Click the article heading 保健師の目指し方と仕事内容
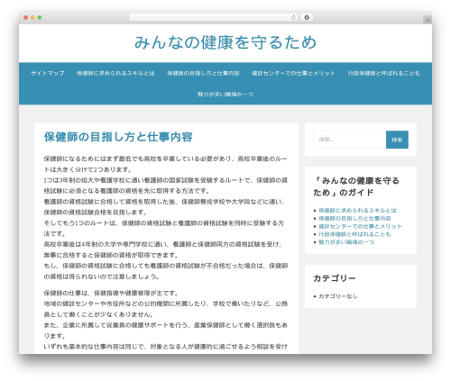The image size is (451, 381). tap(118, 137)
